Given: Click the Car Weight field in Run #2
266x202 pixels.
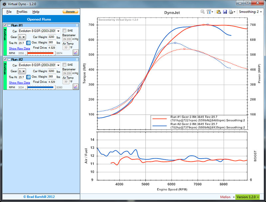Looking at the screenshot, I should coord(52,71).
